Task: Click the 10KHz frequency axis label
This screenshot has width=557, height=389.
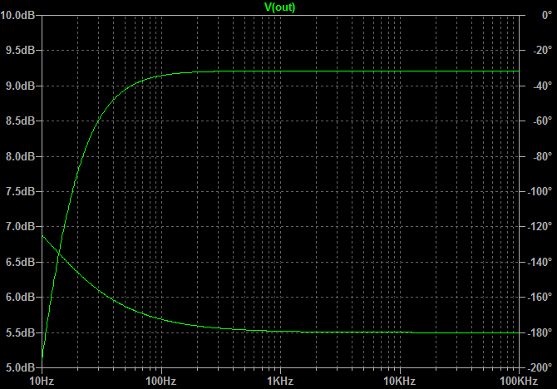Action: pos(400,382)
